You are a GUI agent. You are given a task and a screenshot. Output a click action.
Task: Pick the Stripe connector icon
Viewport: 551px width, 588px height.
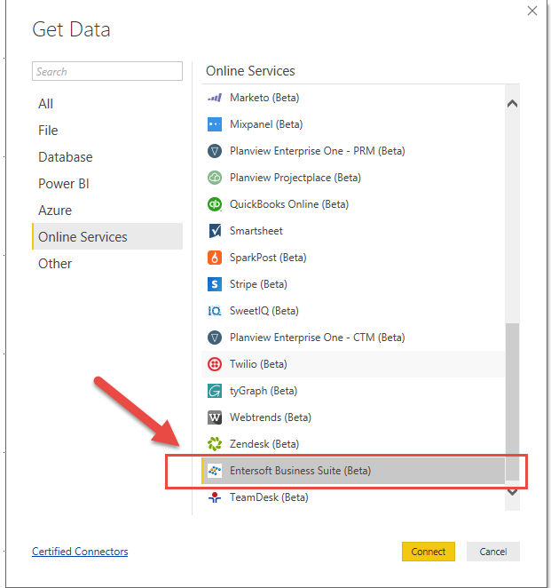[215, 284]
